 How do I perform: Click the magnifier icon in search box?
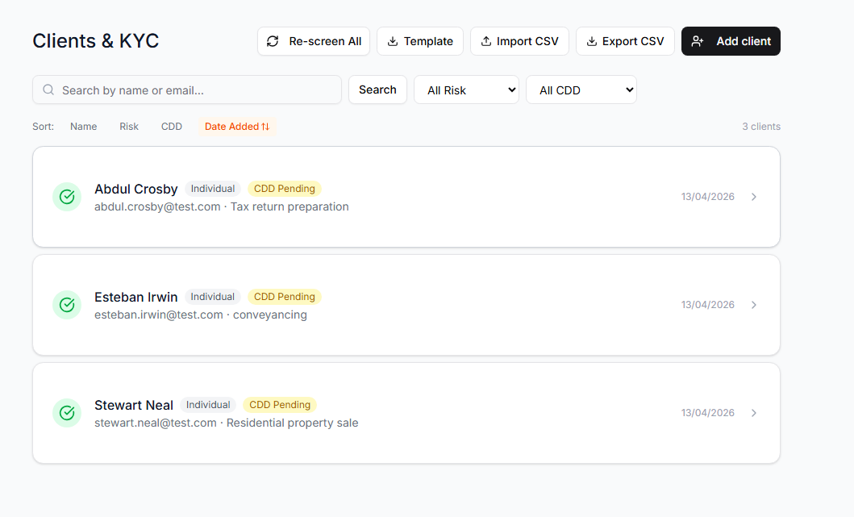[48, 90]
